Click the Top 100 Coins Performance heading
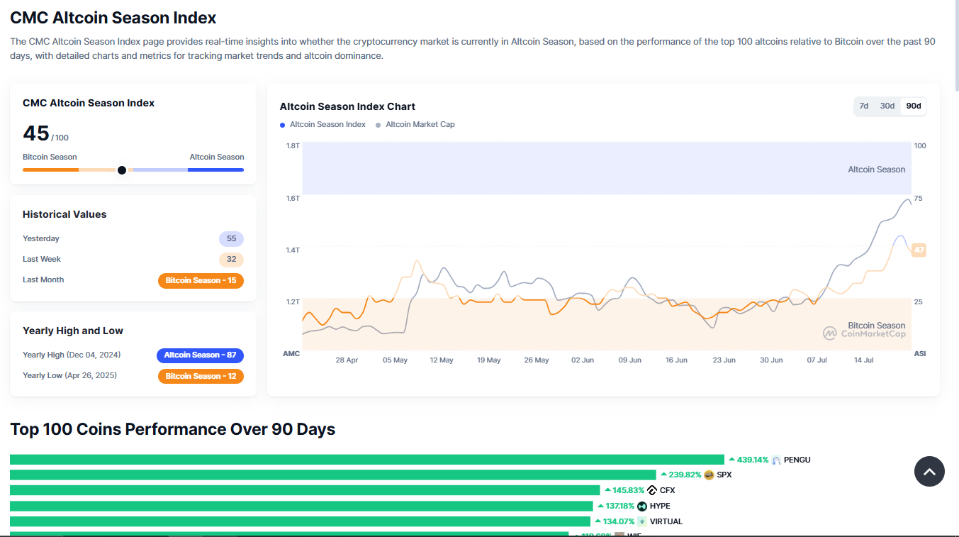Image resolution: width=959 pixels, height=537 pixels. coord(172,429)
